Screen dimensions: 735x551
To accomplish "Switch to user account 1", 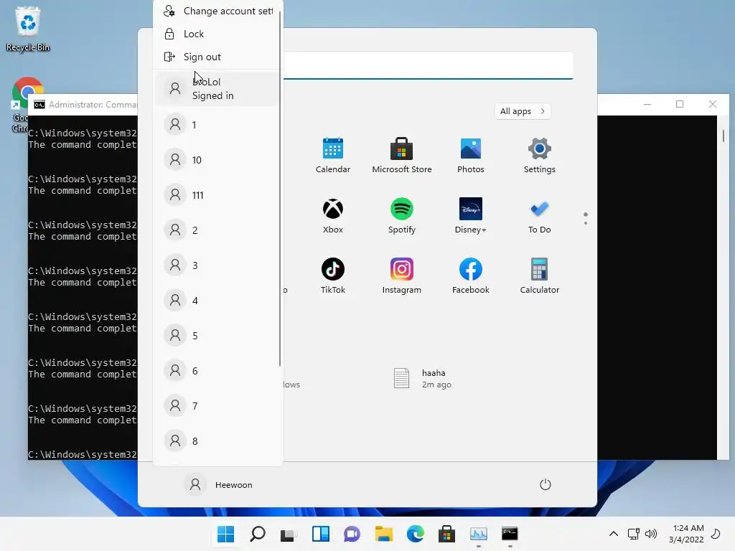I will click(x=217, y=125).
